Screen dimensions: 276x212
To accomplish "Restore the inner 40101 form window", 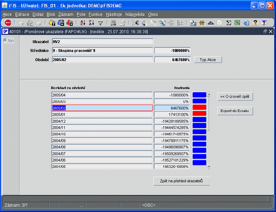I will tap(265, 32).
